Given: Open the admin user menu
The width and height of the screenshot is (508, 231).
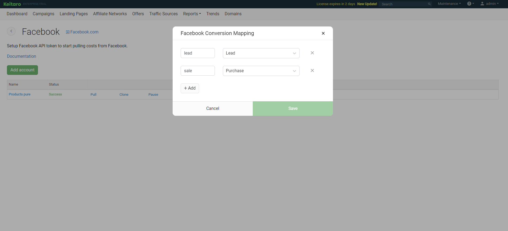Looking at the screenshot, I should click(490, 4).
